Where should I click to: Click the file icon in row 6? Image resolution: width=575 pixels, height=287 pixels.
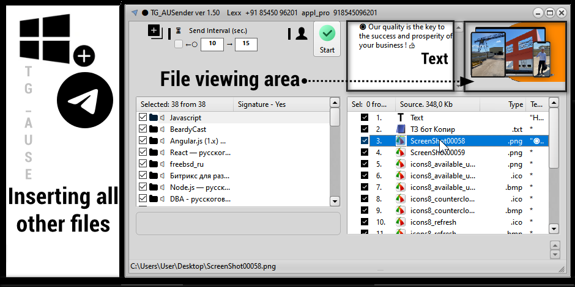coord(401,176)
